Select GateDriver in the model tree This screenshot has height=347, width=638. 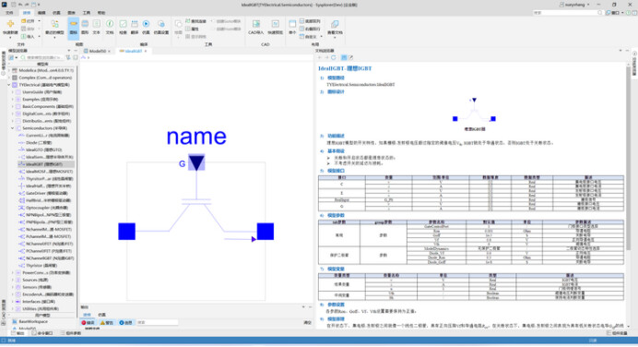pyautogui.click(x=47, y=193)
